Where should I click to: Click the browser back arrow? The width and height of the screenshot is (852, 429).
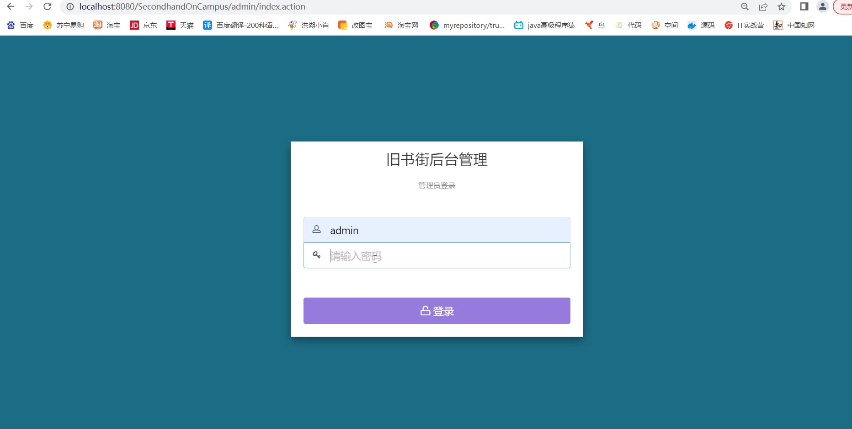11,6
